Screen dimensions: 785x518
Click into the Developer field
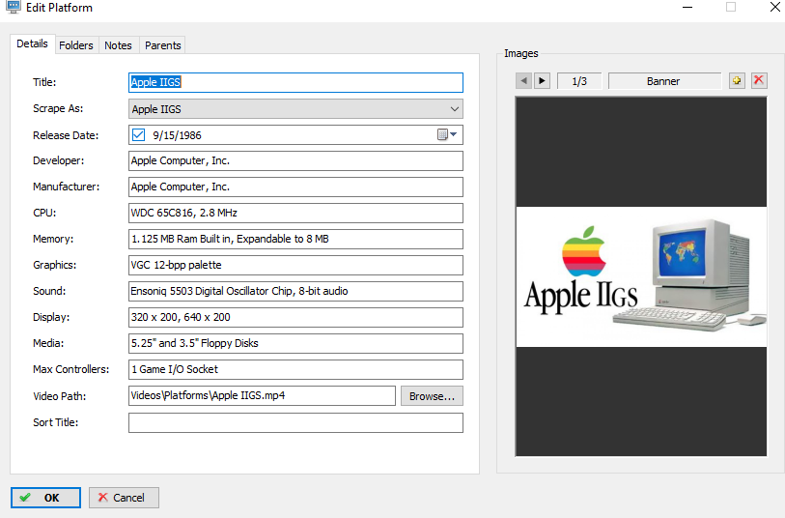click(x=295, y=160)
